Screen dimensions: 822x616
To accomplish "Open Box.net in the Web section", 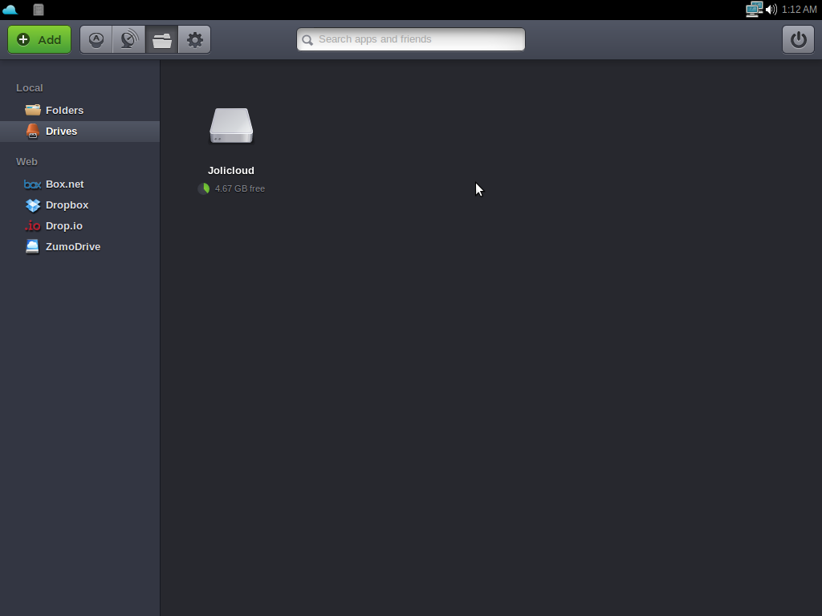I will tap(79, 184).
